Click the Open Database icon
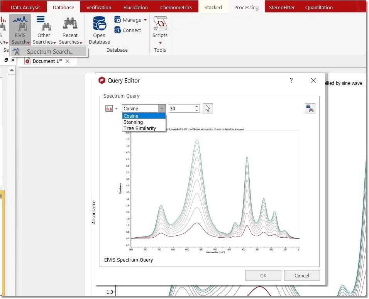 99,24
